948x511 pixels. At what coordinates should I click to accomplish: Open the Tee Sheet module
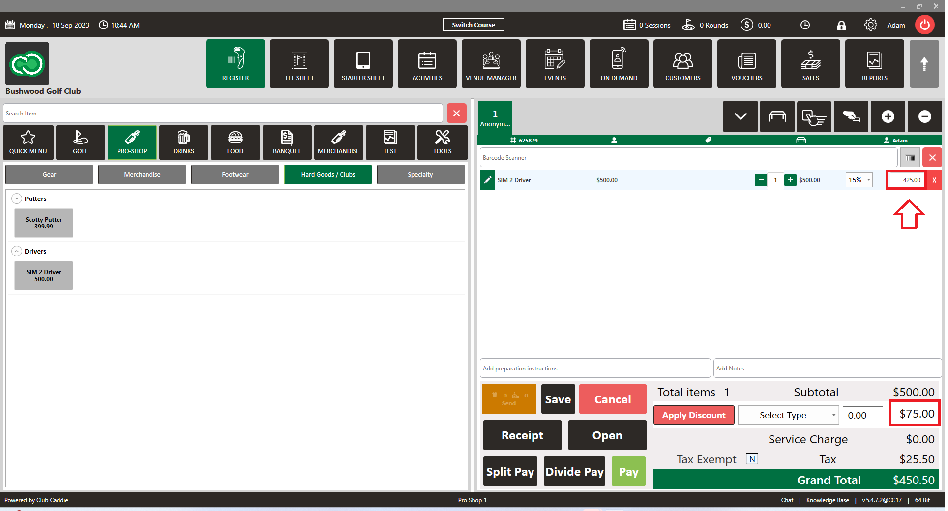click(x=299, y=64)
